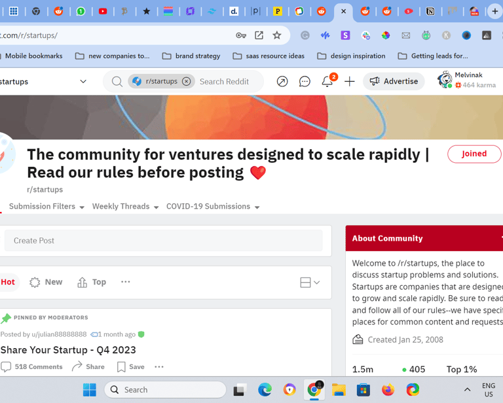Focus the Search Reddit input field

[x=225, y=82]
